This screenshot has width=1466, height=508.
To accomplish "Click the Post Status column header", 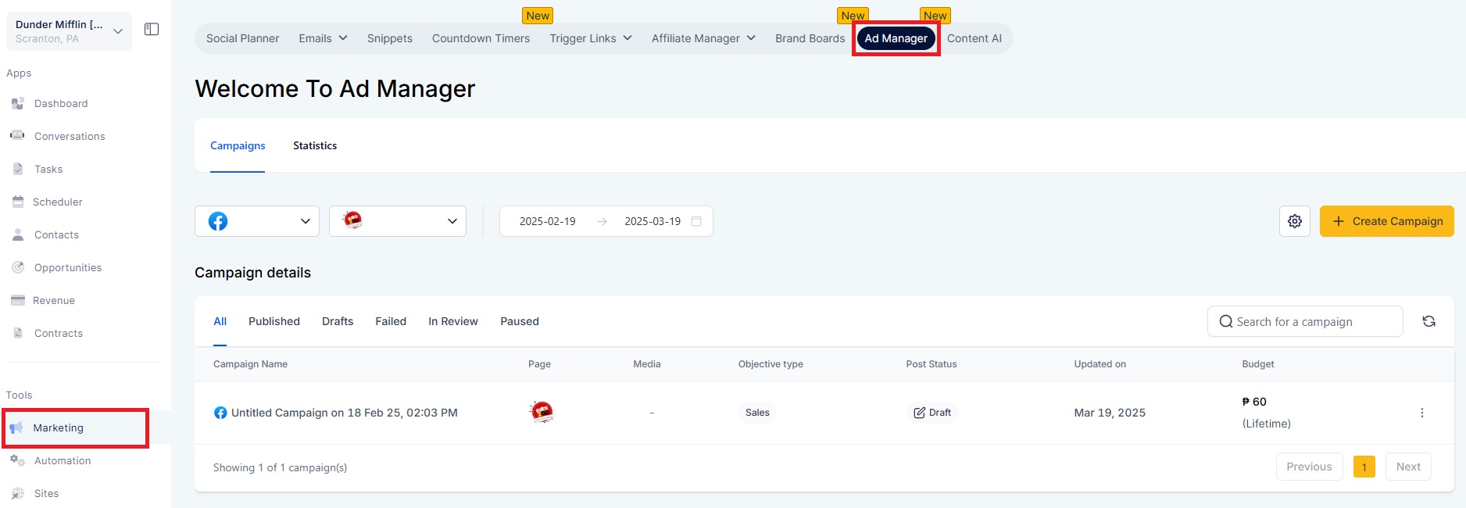I will pyautogui.click(x=931, y=364).
